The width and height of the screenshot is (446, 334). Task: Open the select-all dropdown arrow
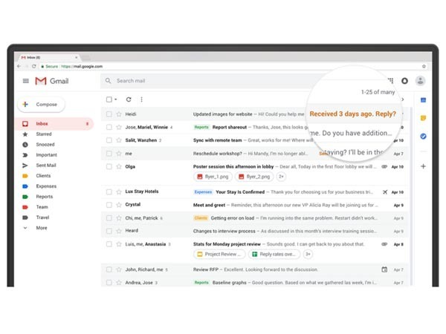pyautogui.click(x=116, y=99)
